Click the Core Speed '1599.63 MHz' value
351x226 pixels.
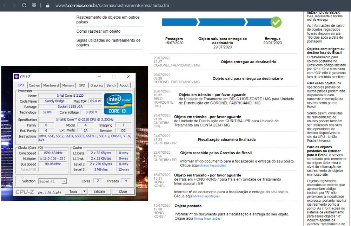[x=53, y=153]
